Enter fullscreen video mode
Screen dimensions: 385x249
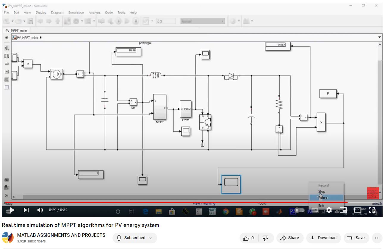tap(372, 210)
